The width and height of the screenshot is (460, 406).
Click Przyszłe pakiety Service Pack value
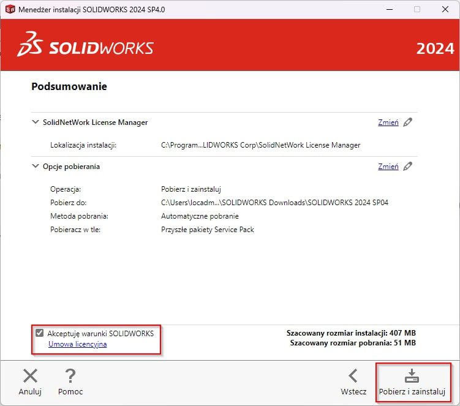point(208,230)
